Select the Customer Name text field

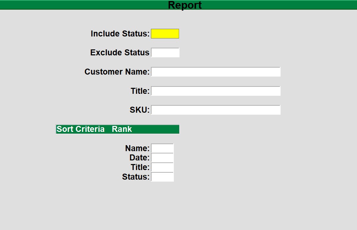[216, 72]
